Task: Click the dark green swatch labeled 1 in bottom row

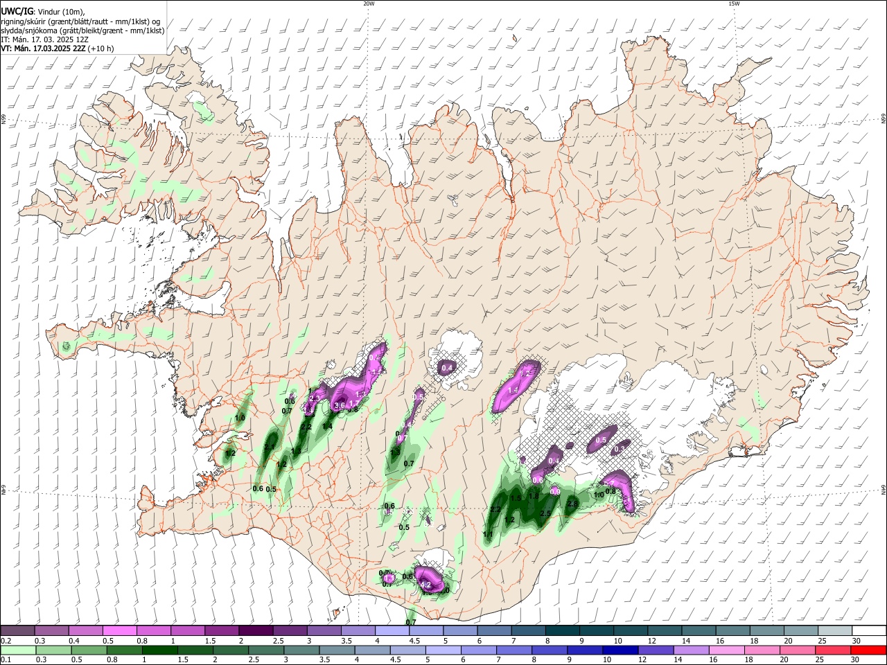Action: [x=160, y=650]
